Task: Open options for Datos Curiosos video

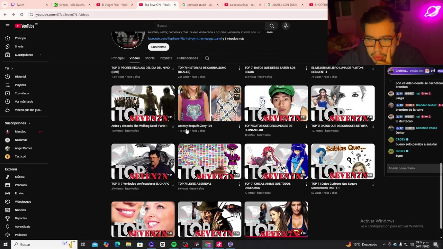Action: tap(373, 184)
